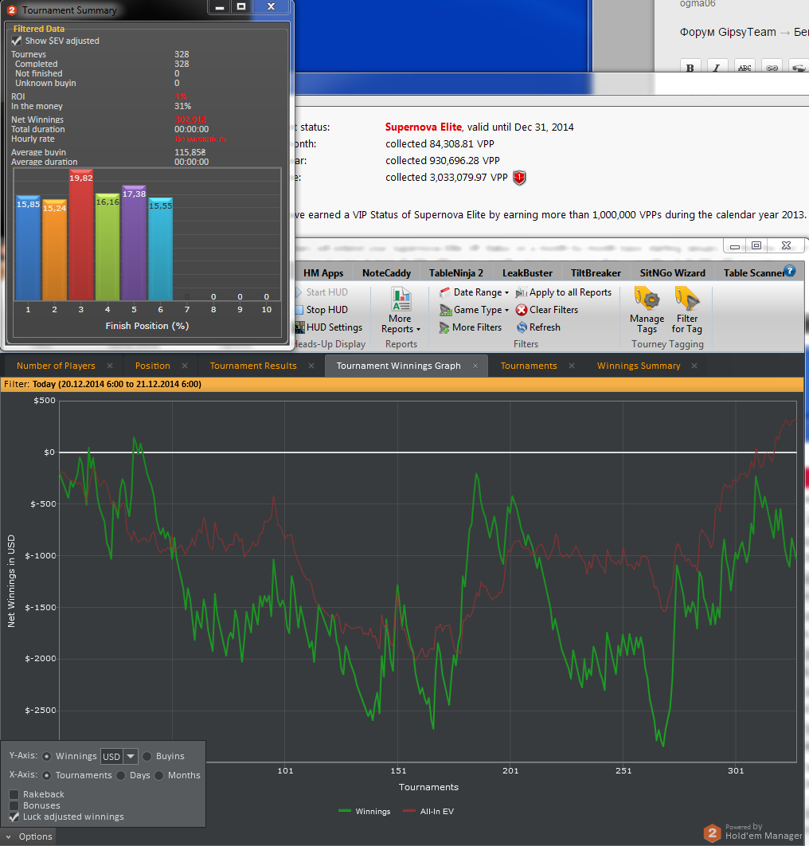Screen dimensions: 809x846
Task: Close the Position tab
Action: click(x=185, y=366)
